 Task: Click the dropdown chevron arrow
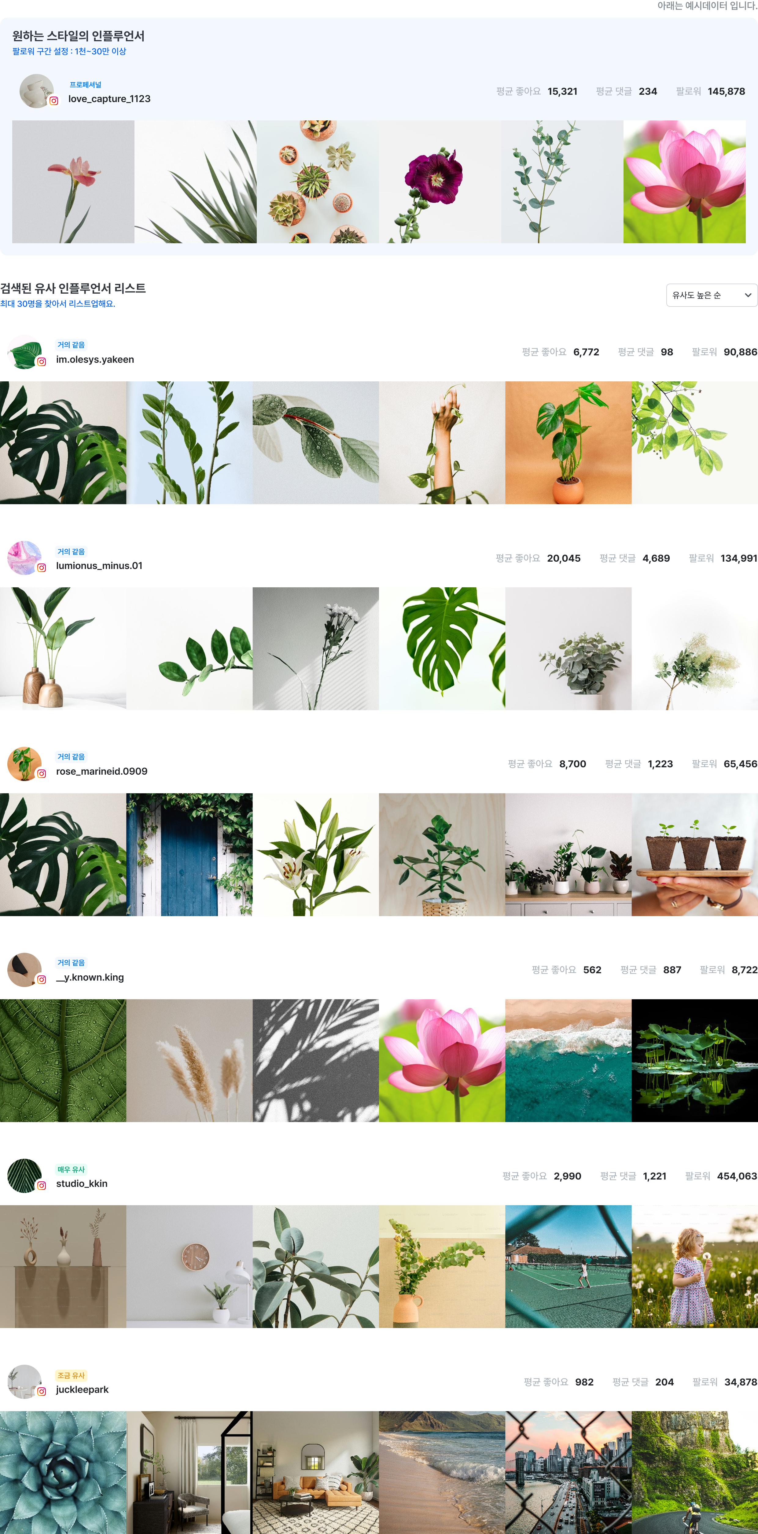[x=748, y=295]
